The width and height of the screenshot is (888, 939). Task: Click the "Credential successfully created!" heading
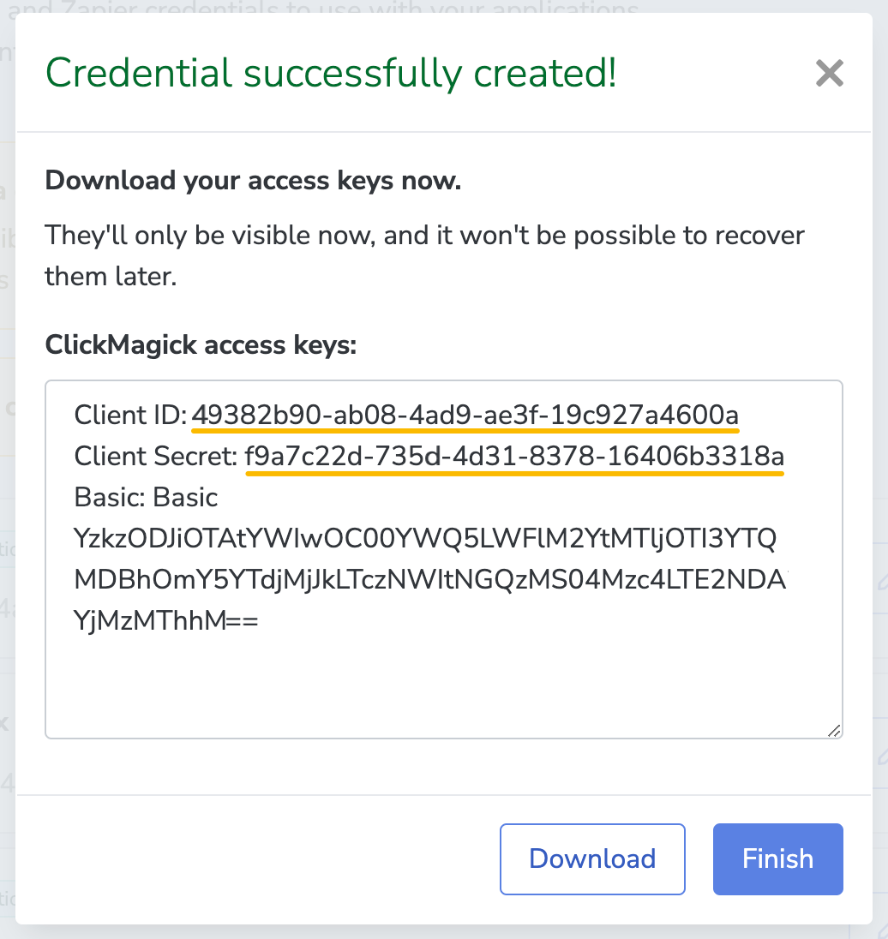click(x=331, y=74)
